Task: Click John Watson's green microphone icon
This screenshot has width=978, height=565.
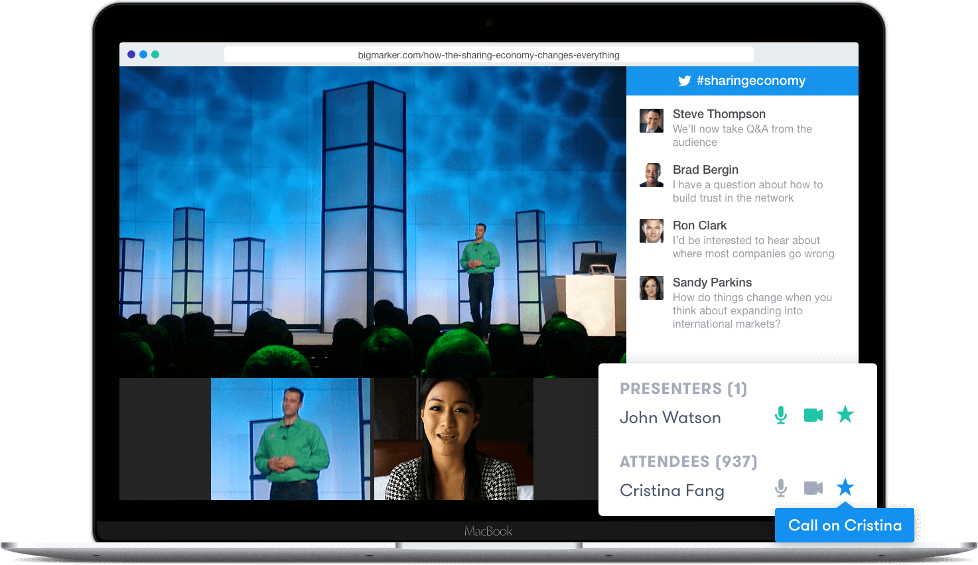Action: coord(781,415)
